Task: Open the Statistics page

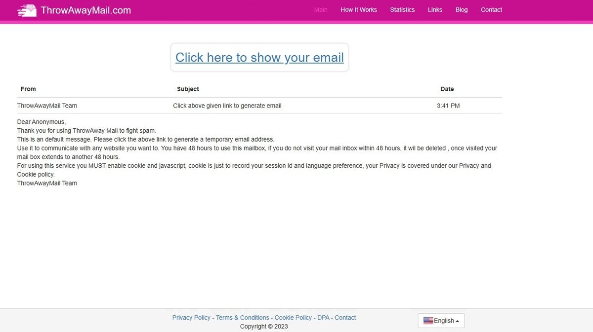Action: (402, 9)
